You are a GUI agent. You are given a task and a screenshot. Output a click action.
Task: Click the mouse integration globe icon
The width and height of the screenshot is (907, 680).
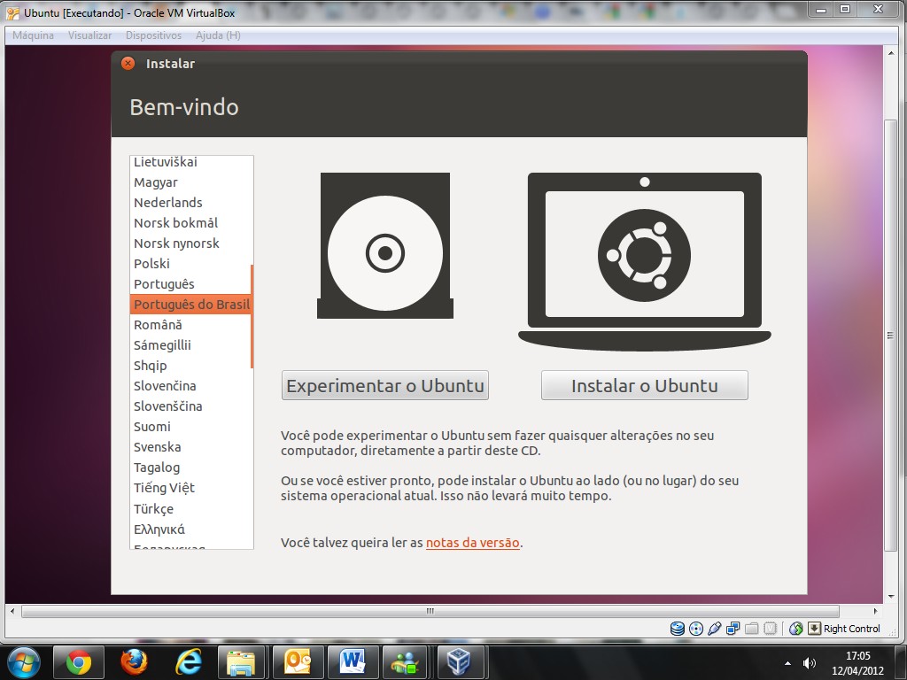[x=796, y=629]
